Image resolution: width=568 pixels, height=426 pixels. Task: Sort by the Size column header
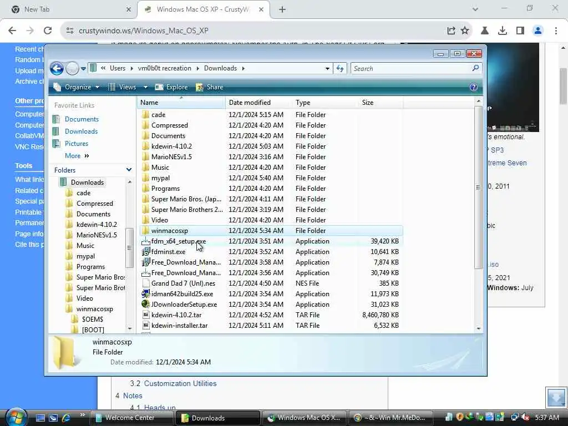pyautogui.click(x=381, y=103)
